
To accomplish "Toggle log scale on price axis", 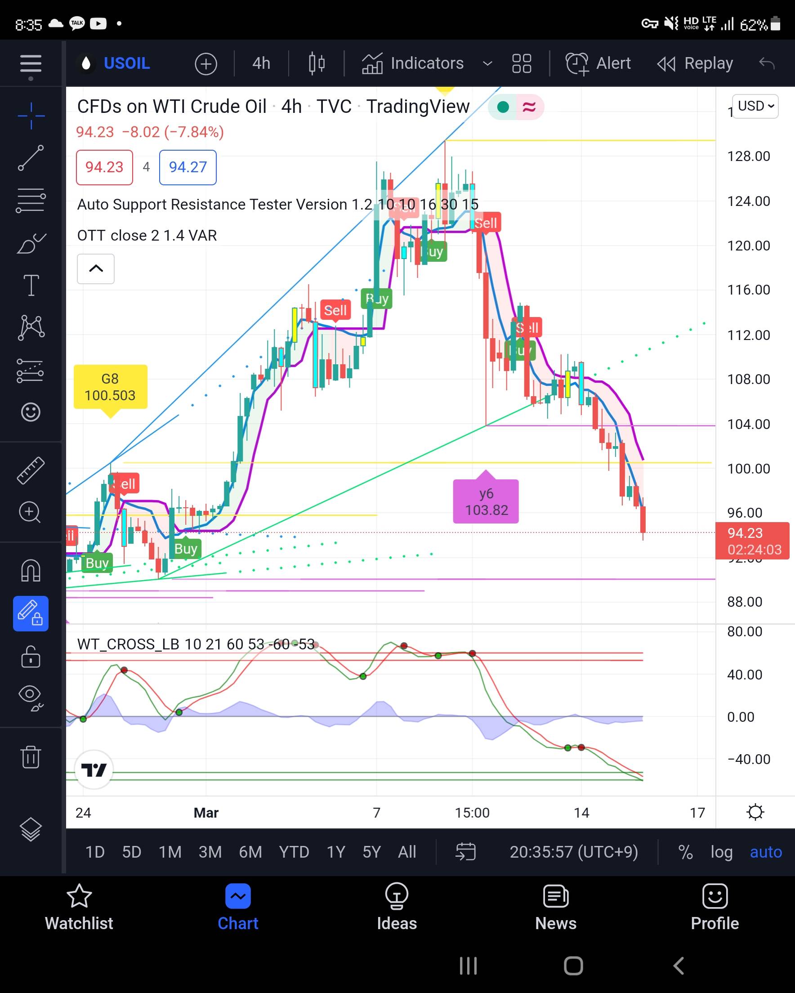I will [721, 852].
